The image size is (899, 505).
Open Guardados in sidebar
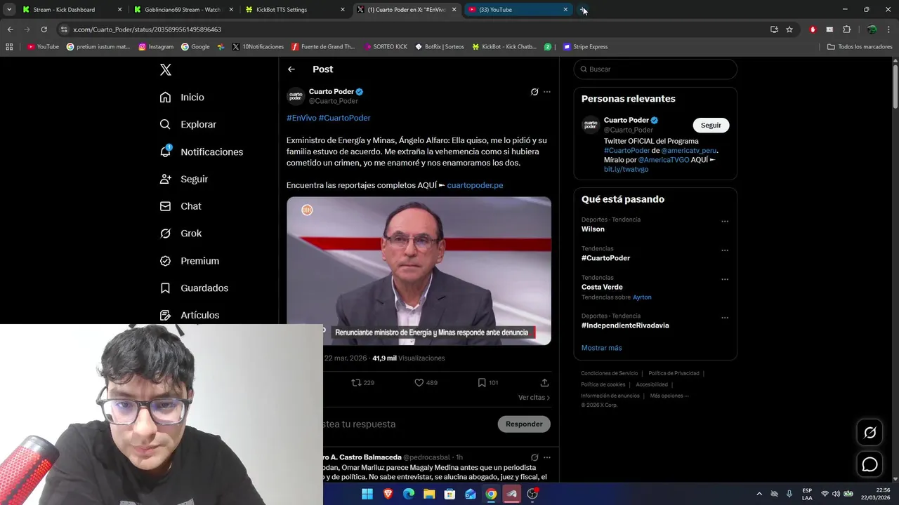tap(194, 288)
